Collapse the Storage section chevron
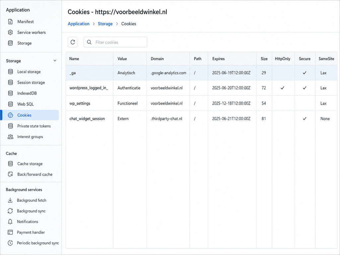This screenshot has height=255, width=340. (55, 61)
